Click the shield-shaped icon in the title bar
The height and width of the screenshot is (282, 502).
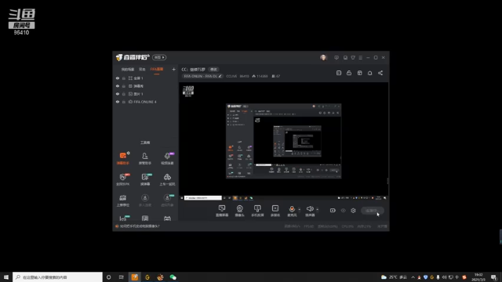[353, 57]
